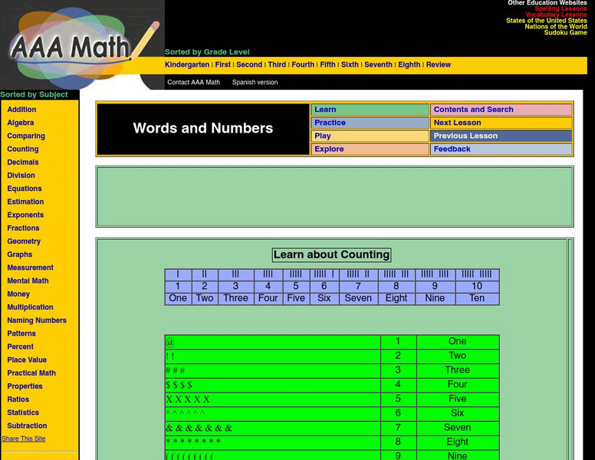Open Ratios subject

tap(18, 399)
